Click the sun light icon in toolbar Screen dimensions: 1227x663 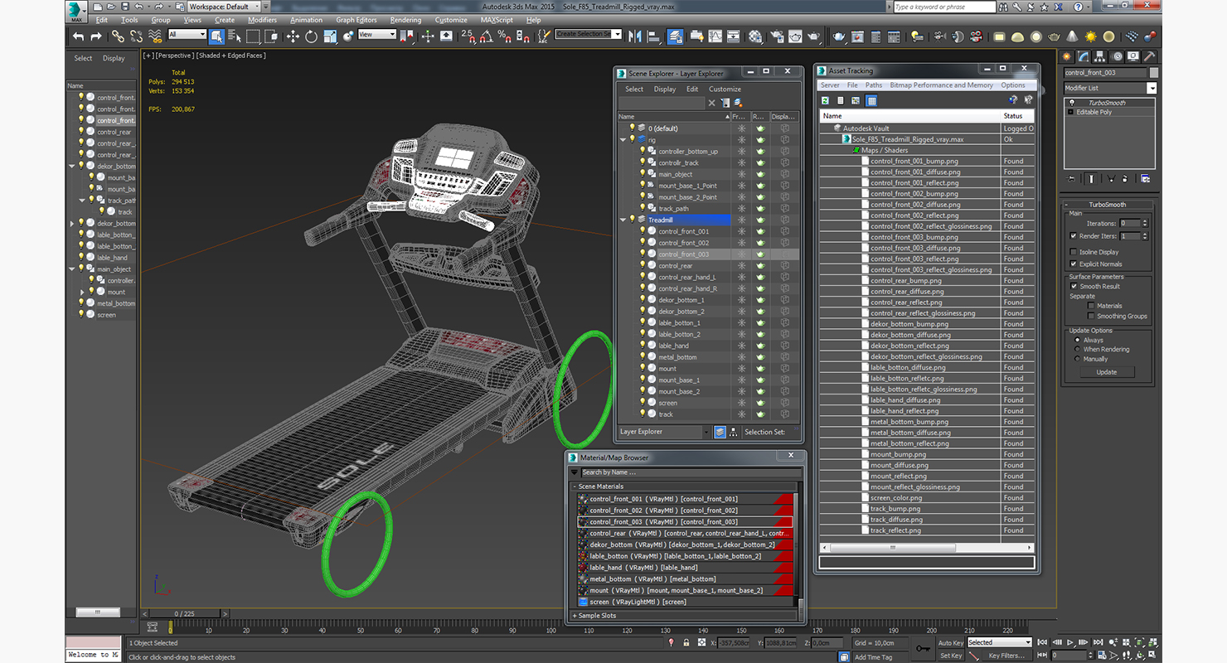pos(1091,36)
